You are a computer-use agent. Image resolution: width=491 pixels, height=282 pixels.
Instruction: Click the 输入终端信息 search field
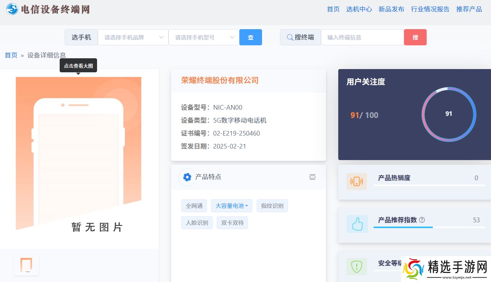[362, 37]
